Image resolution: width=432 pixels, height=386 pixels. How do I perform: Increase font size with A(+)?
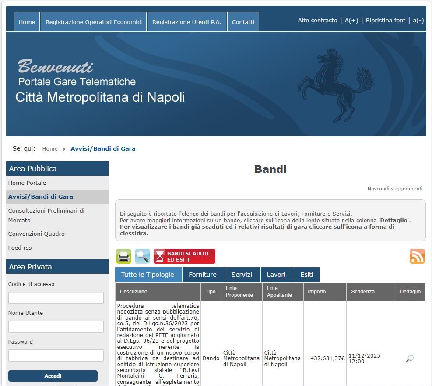tap(351, 21)
